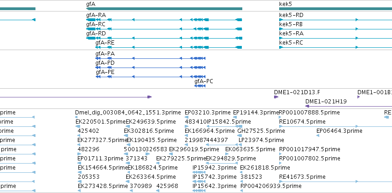This screenshot has width=392, height=193.
Task: Select clone DME1-021D13.F
Action: point(297,92)
